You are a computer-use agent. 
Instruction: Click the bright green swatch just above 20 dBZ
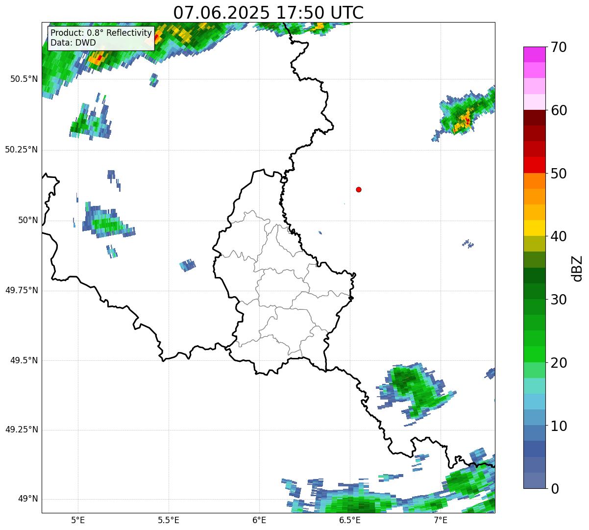[534, 354]
